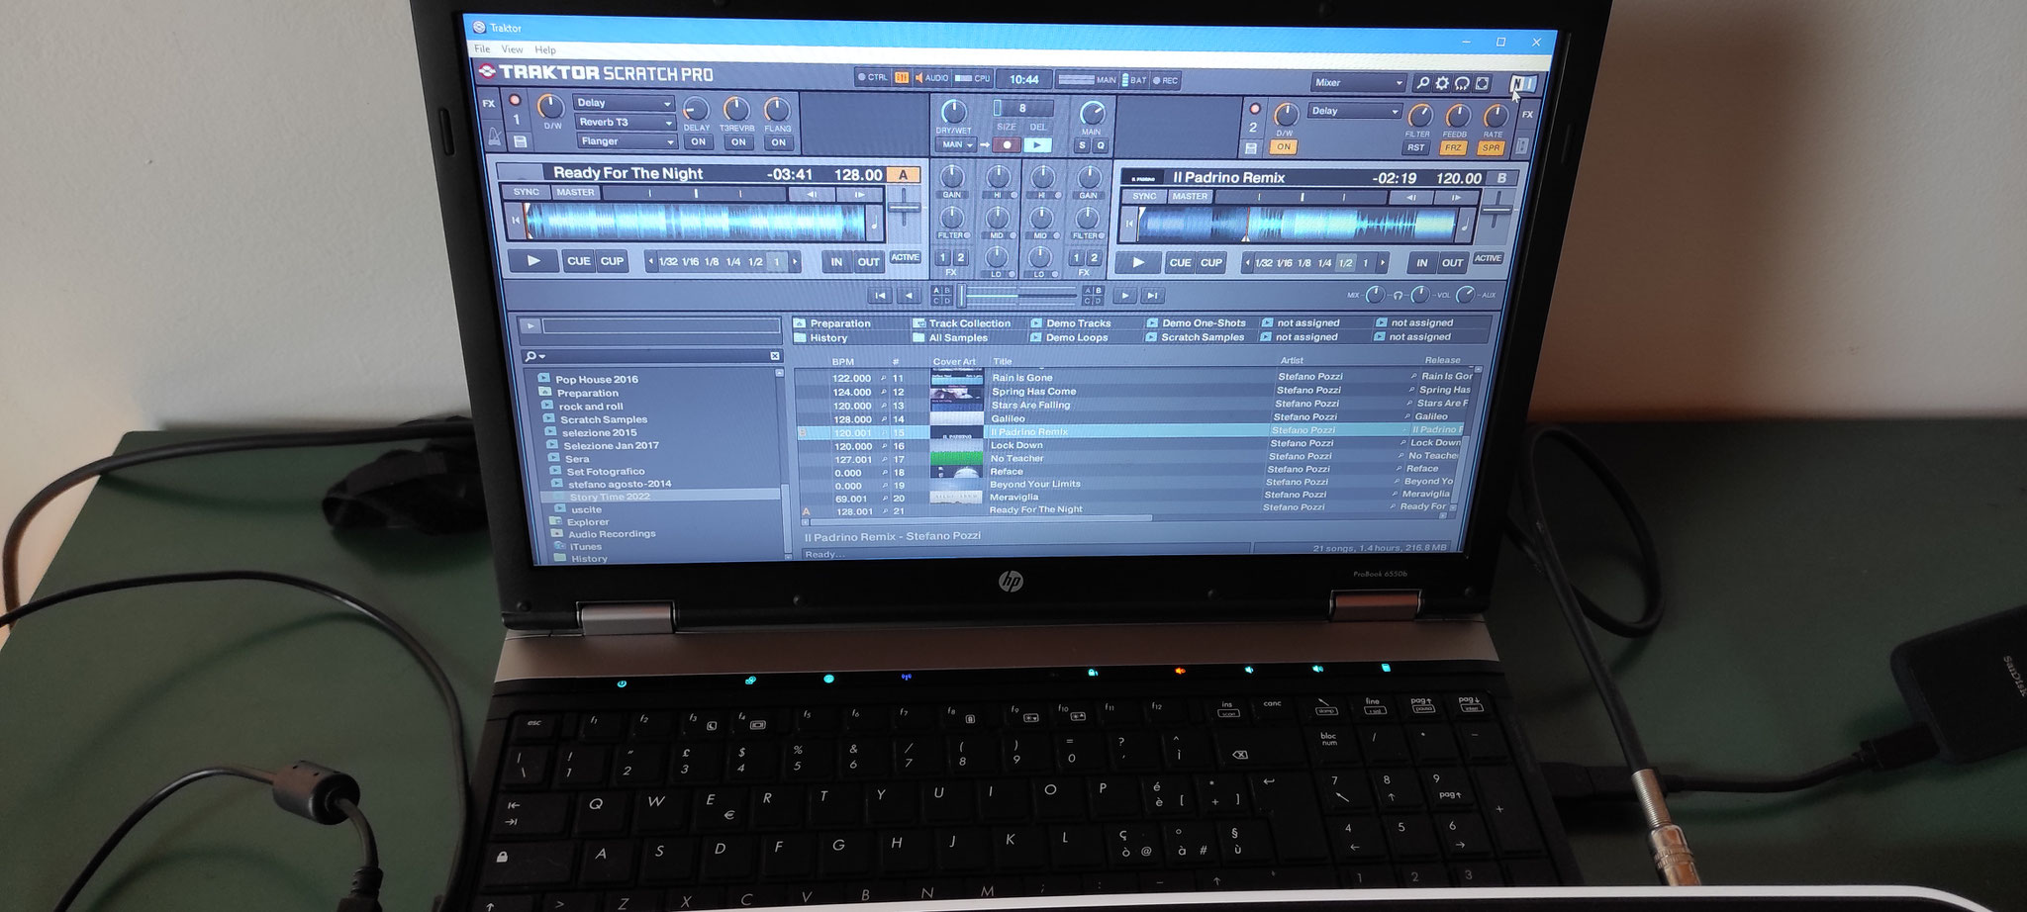Toggle the FRZ freeze button

tap(1453, 148)
